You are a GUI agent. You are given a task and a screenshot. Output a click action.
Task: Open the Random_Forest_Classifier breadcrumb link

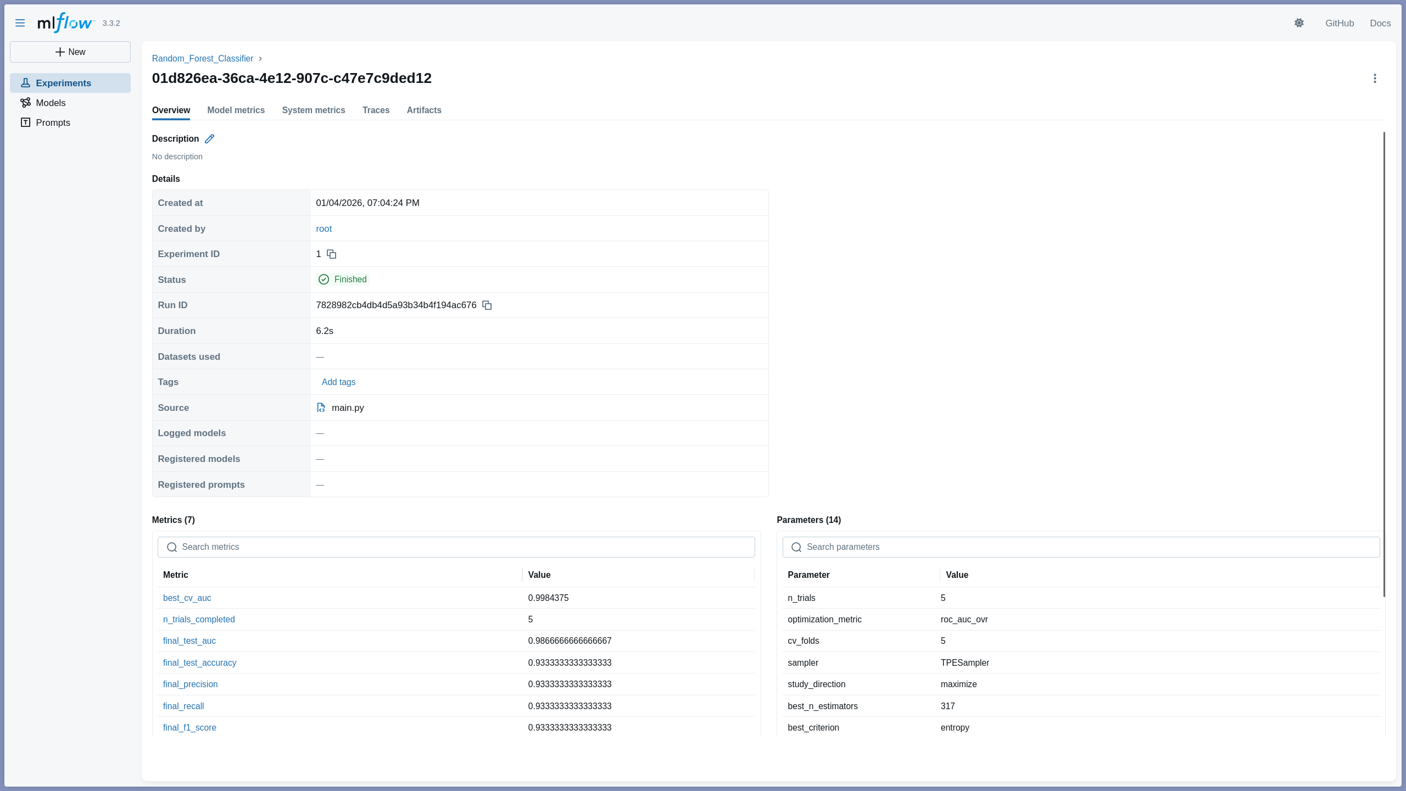(203, 59)
